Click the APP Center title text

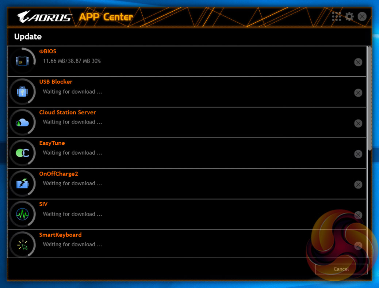[x=106, y=17]
